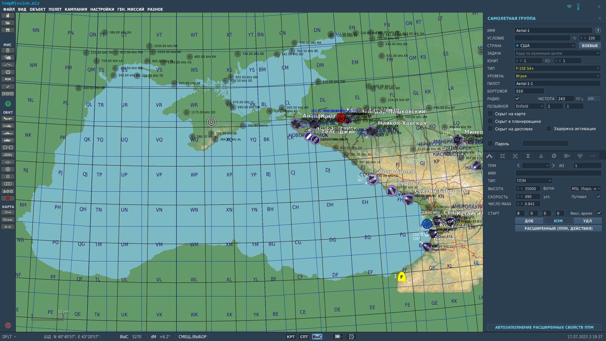Open the КАМПАНИЯ menu

click(x=76, y=9)
